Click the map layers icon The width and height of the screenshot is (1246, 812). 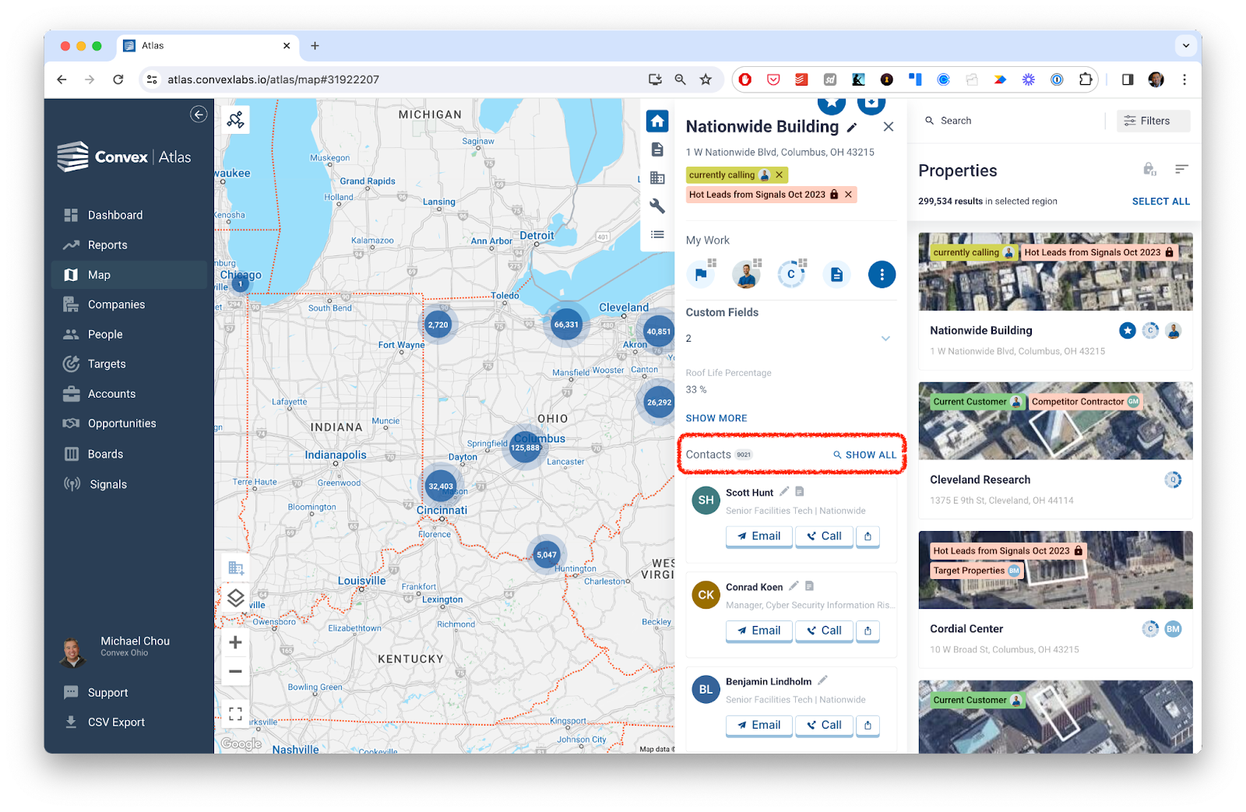click(236, 598)
